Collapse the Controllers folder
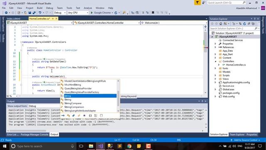The width and height of the screenshot is (266, 150). point(215,61)
